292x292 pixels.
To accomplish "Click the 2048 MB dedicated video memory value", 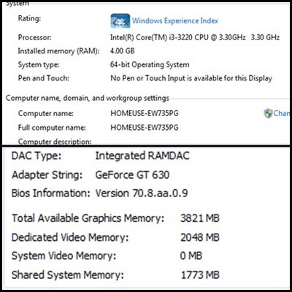I will 200,237.
